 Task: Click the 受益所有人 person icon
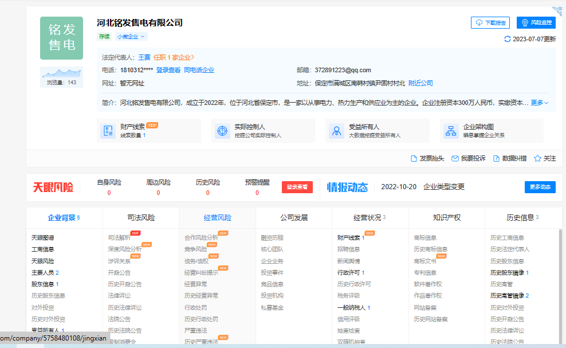point(336,131)
